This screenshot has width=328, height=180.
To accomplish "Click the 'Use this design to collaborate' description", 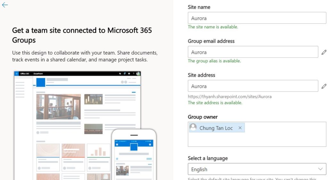I will coord(85,56).
